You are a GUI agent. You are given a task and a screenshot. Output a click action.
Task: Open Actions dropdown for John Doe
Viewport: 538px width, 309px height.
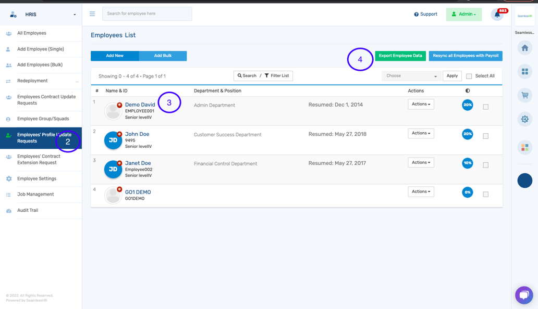click(421, 133)
